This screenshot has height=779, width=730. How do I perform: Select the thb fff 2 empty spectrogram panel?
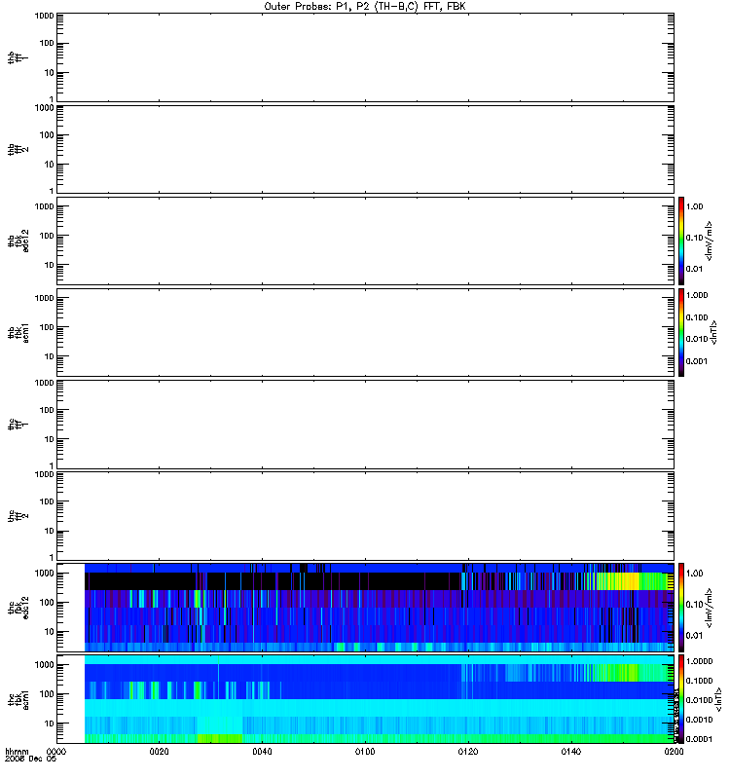(366, 149)
